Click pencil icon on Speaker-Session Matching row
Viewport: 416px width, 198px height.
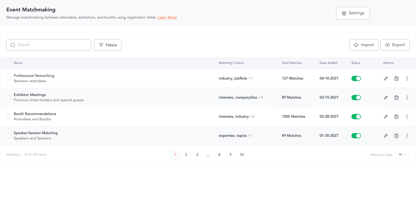[x=386, y=136]
